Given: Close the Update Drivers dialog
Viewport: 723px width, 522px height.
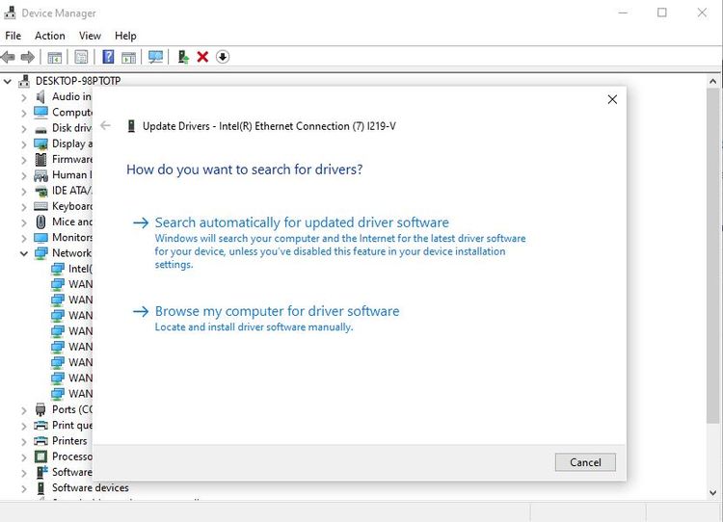Looking at the screenshot, I should pos(612,99).
